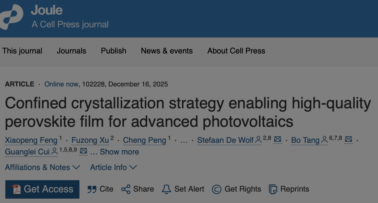This screenshot has height=203, width=378.
Task: Click the Get Rights copyright icon
Action: (x=217, y=189)
